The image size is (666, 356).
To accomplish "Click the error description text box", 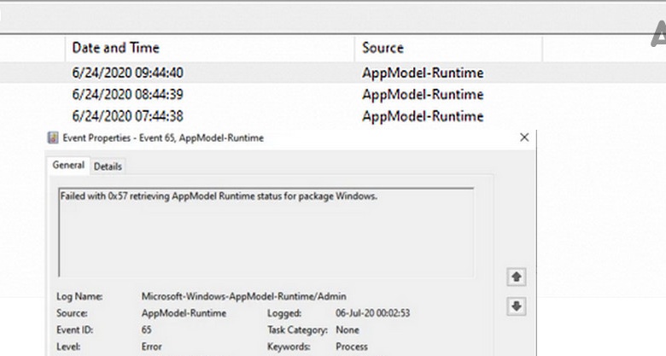I will pyautogui.click(x=266, y=231).
